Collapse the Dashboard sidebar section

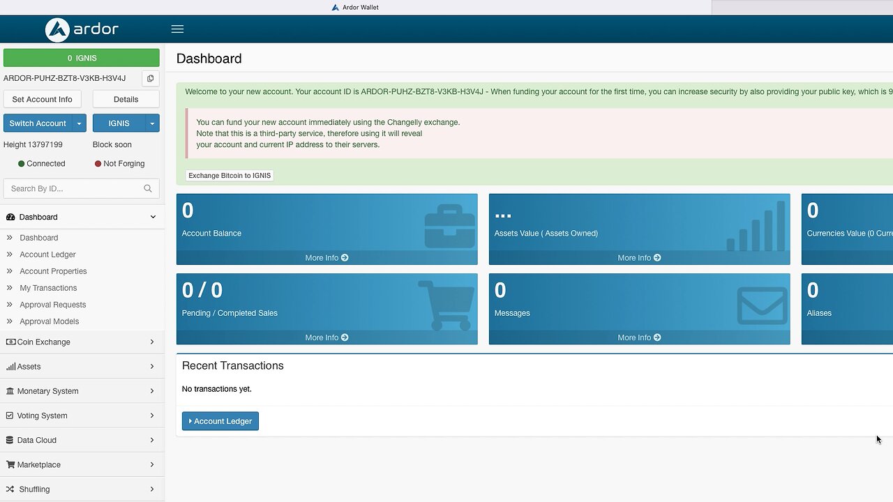[x=153, y=217]
